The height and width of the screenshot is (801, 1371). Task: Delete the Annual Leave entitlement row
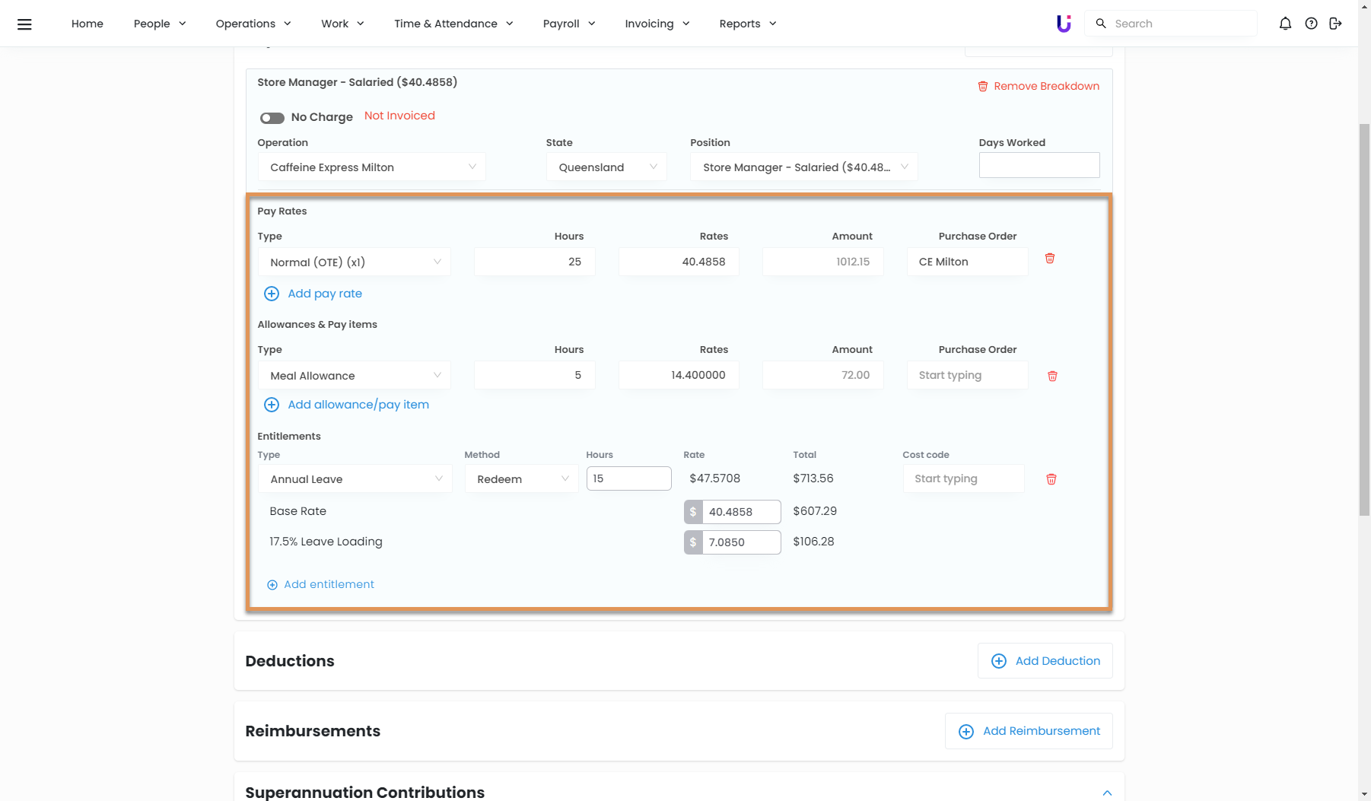[x=1051, y=479]
